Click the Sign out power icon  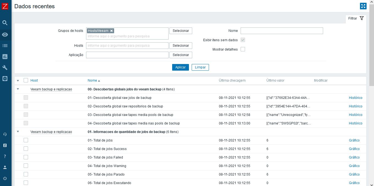(5, 178)
